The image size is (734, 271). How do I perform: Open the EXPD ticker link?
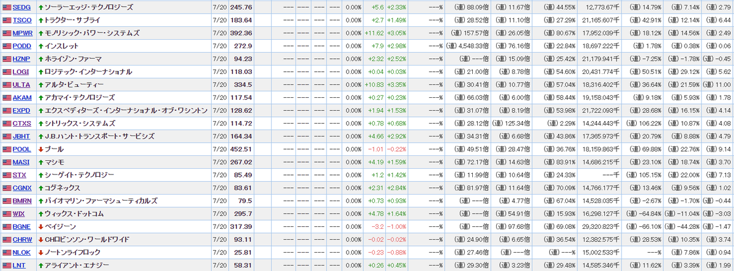pos(21,111)
